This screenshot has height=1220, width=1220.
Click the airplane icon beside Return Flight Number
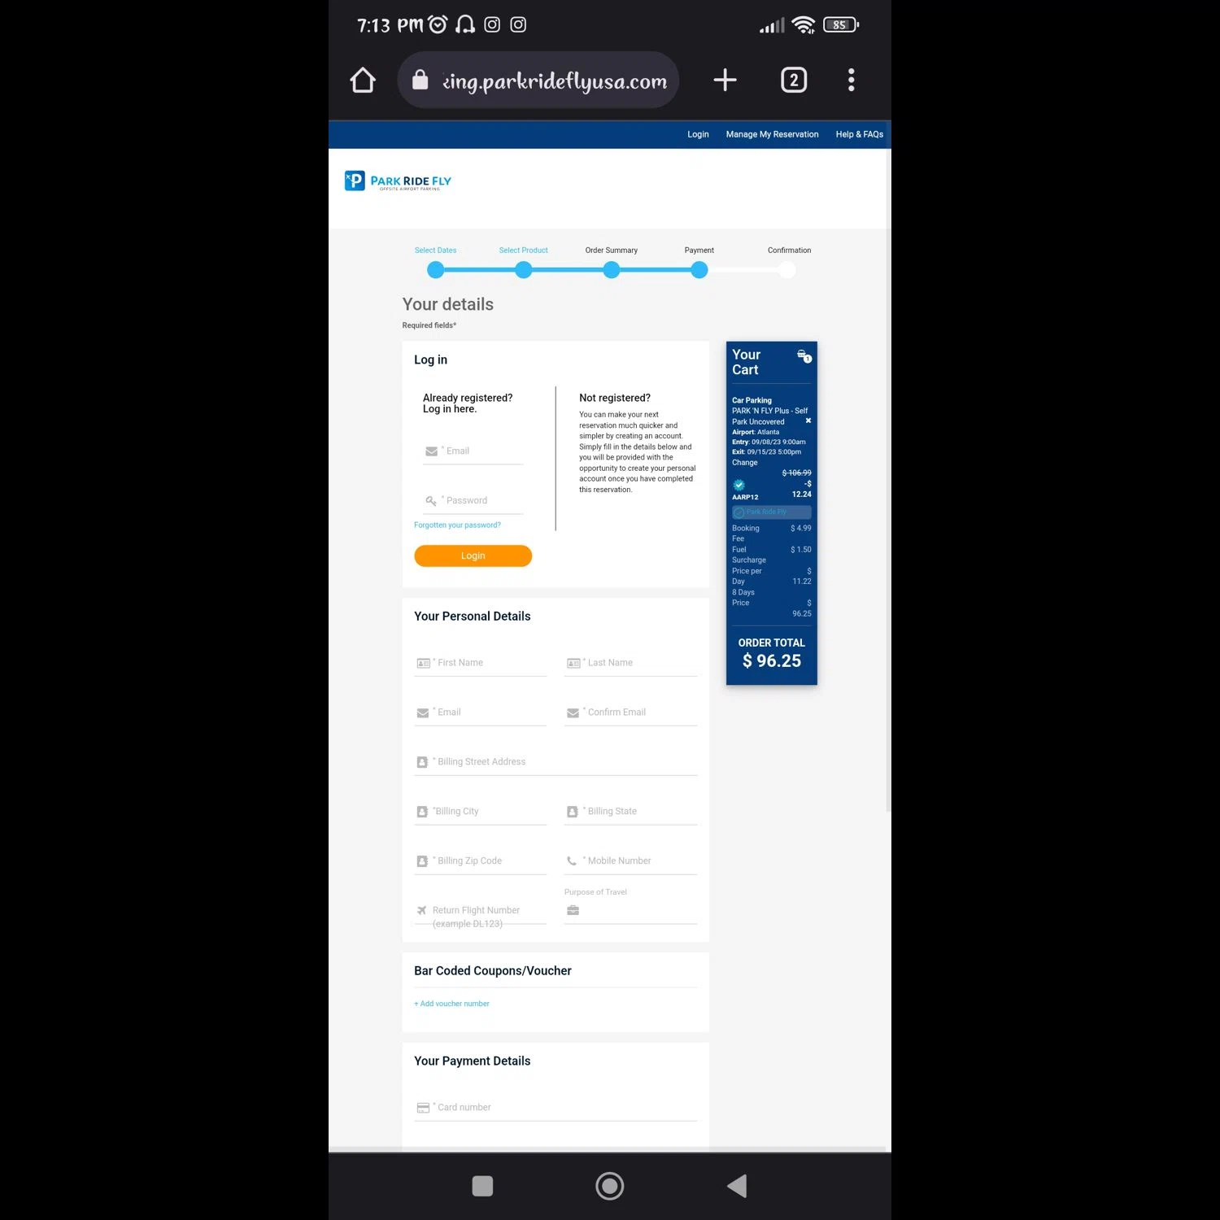click(x=421, y=910)
